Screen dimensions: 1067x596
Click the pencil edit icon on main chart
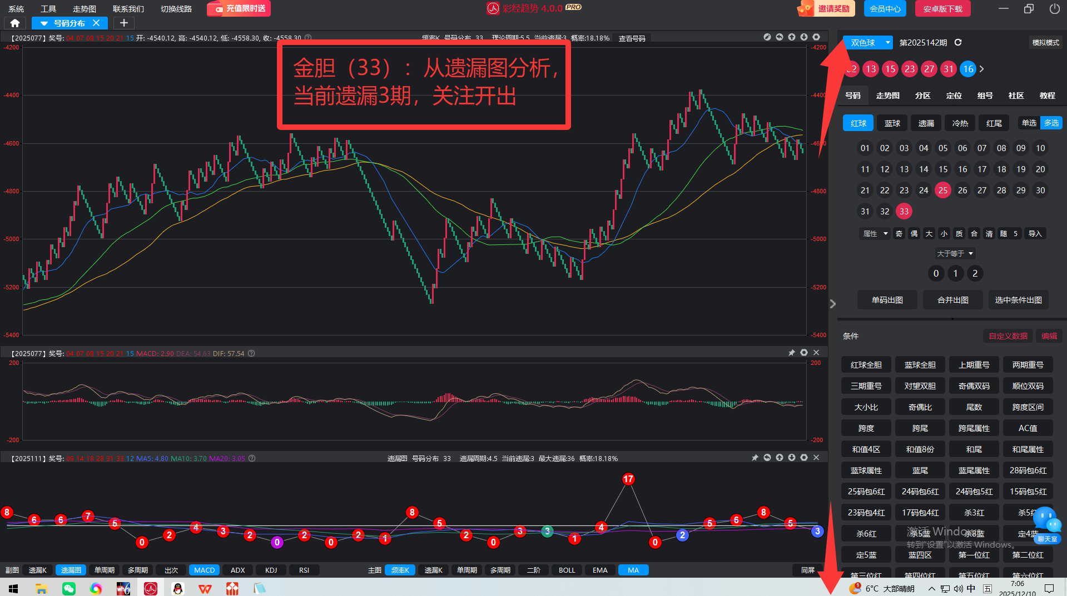point(767,37)
